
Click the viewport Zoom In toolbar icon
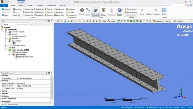click(x=58, y=21)
